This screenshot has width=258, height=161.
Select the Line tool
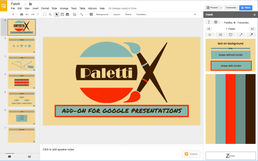(82, 14)
